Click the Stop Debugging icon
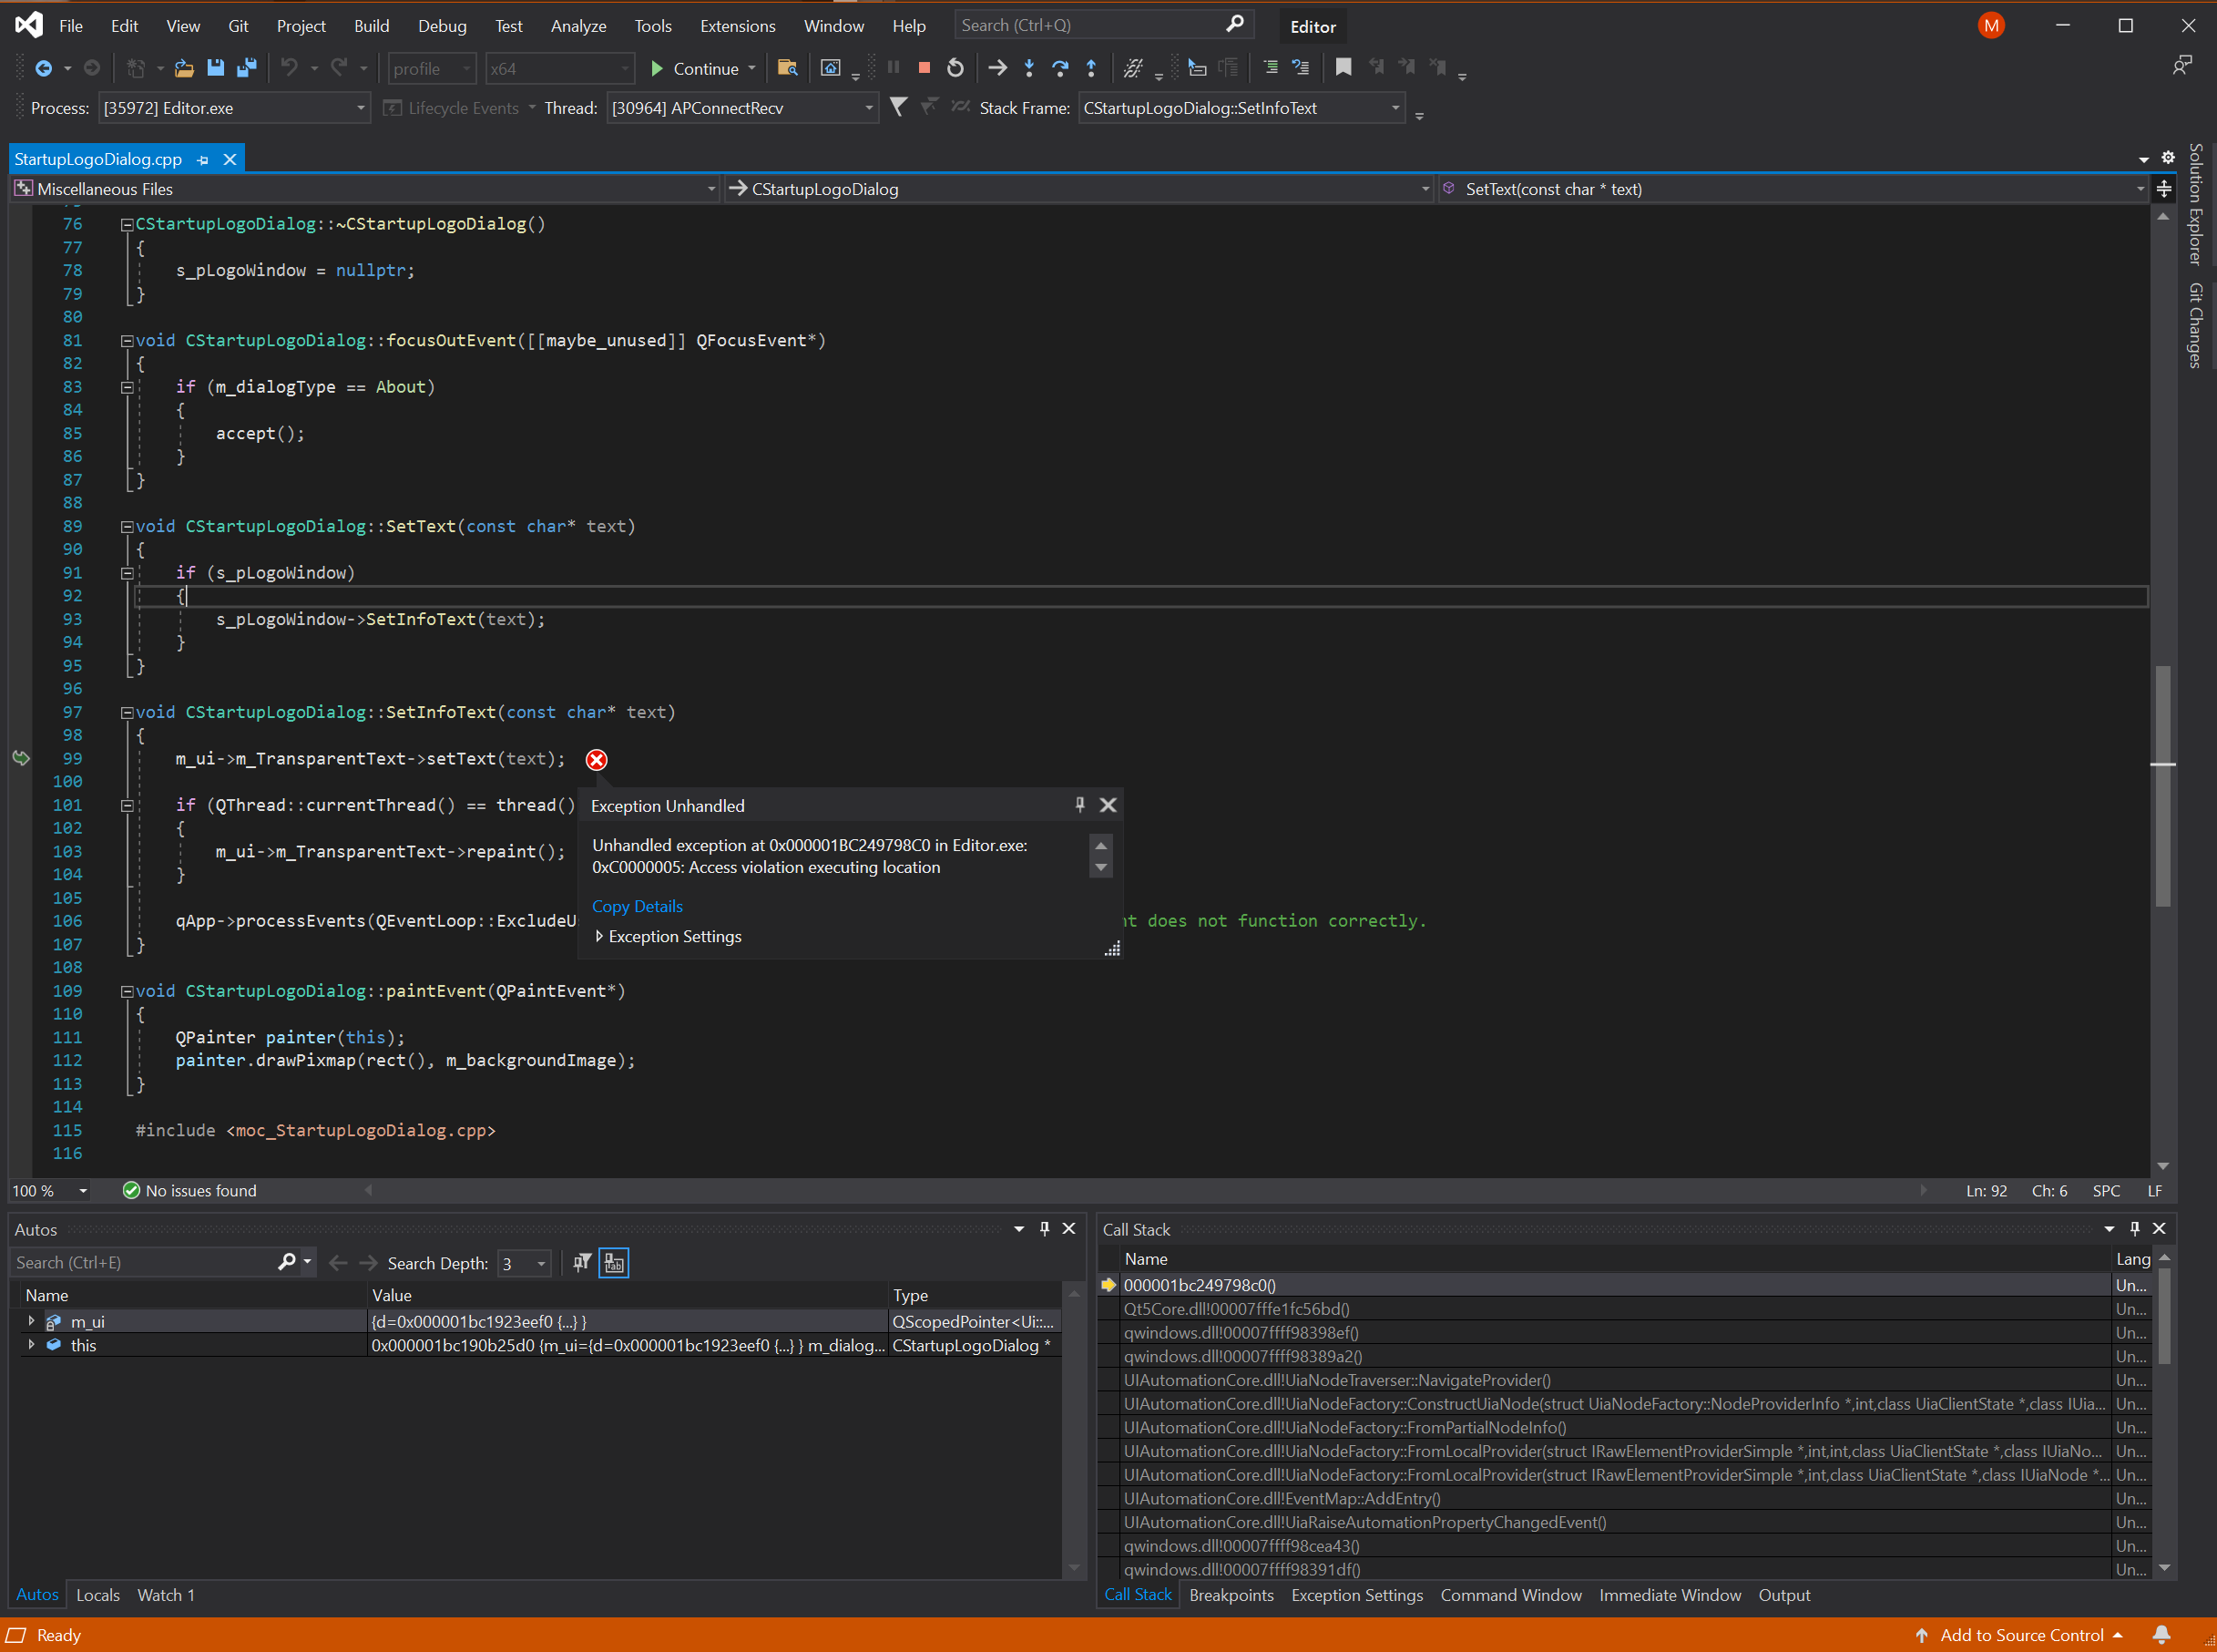This screenshot has height=1652, width=2217. click(923, 68)
